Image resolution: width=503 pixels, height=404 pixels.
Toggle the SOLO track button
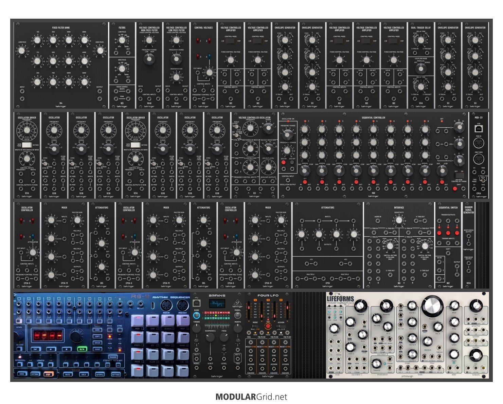(84, 374)
